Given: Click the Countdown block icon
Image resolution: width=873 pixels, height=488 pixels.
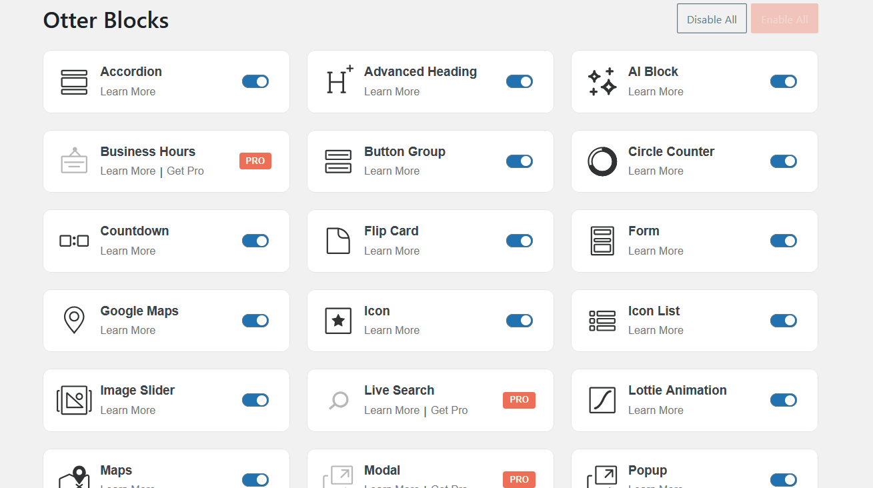Looking at the screenshot, I should [x=74, y=241].
